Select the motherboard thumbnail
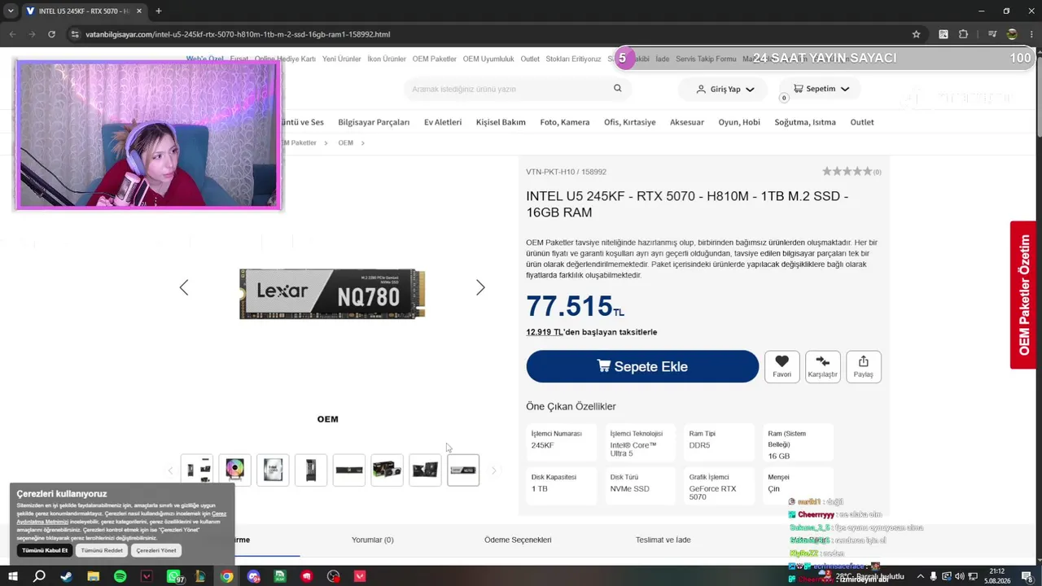The height and width of the screenshot is (586, 1042). 425,470
